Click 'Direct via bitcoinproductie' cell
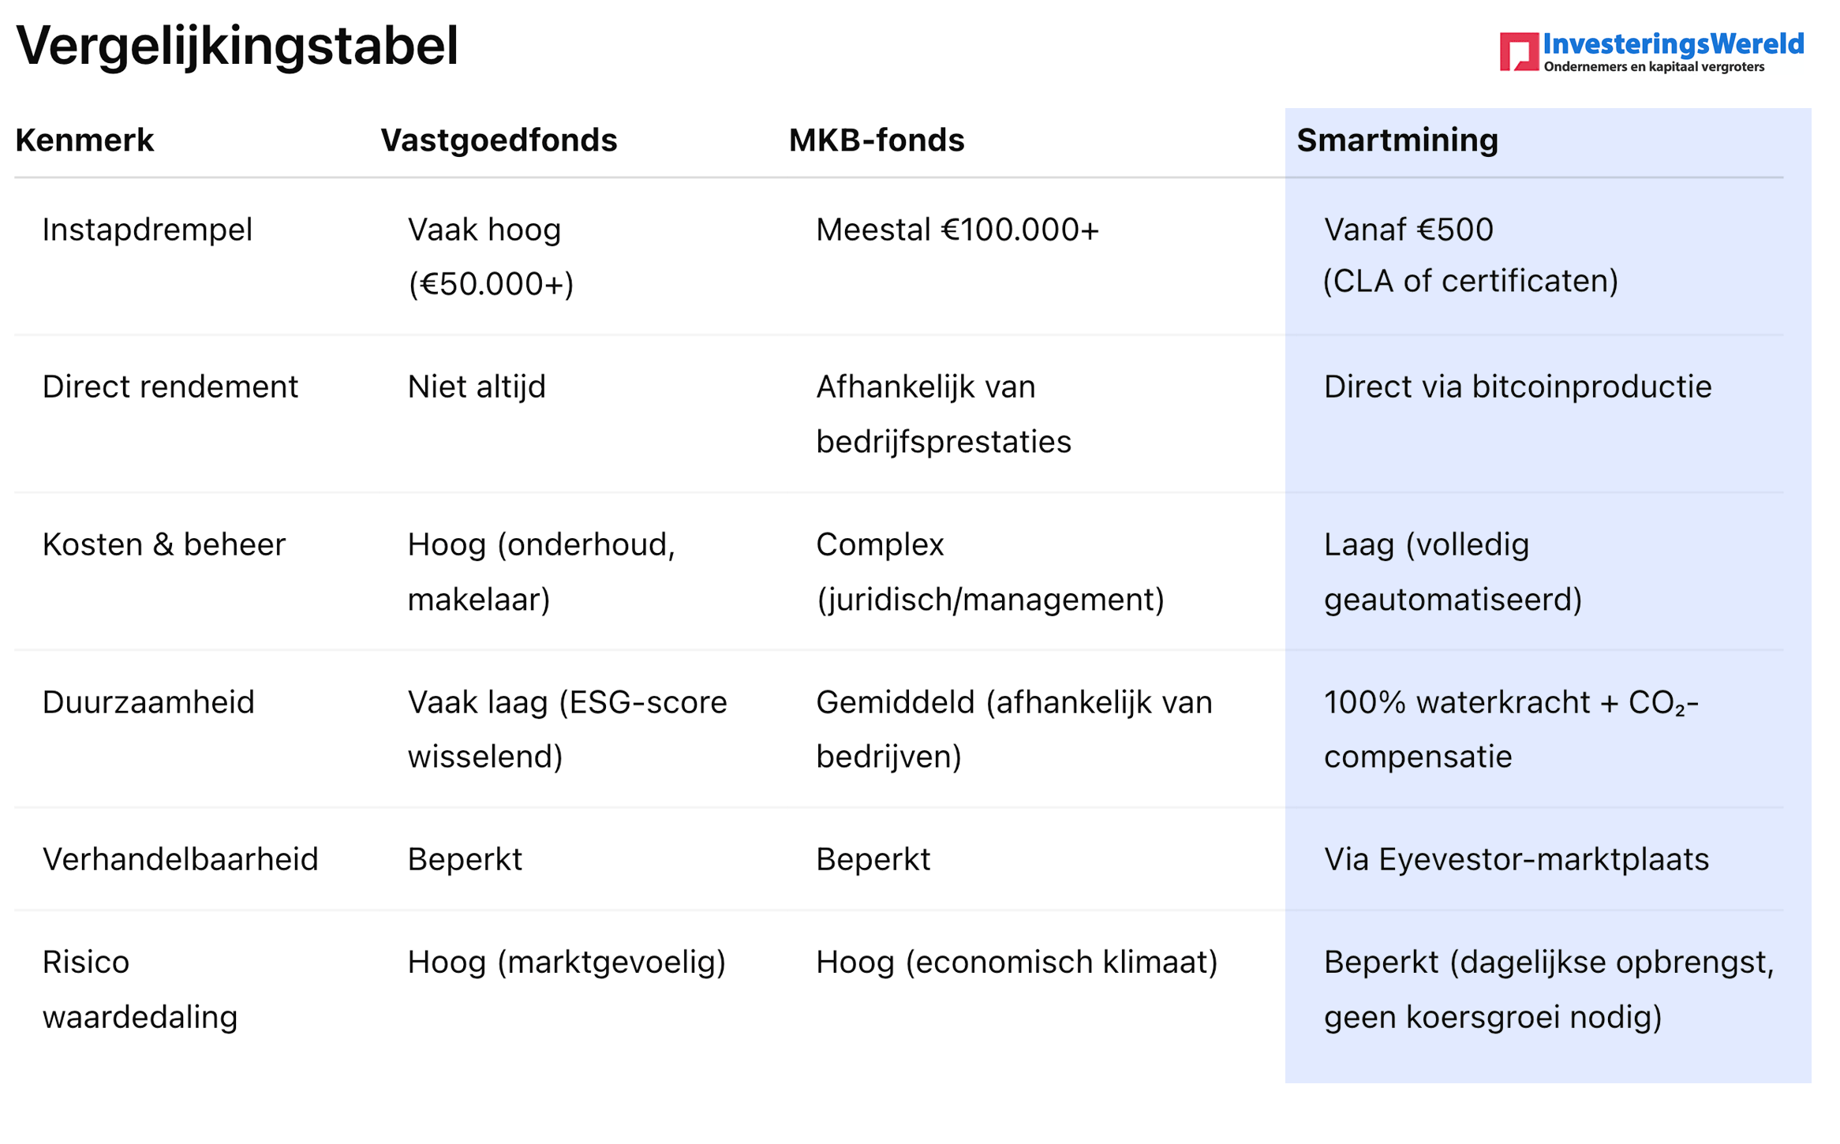The width and height of the screenshot is (1840, 1144). [x=1517, y=387]
